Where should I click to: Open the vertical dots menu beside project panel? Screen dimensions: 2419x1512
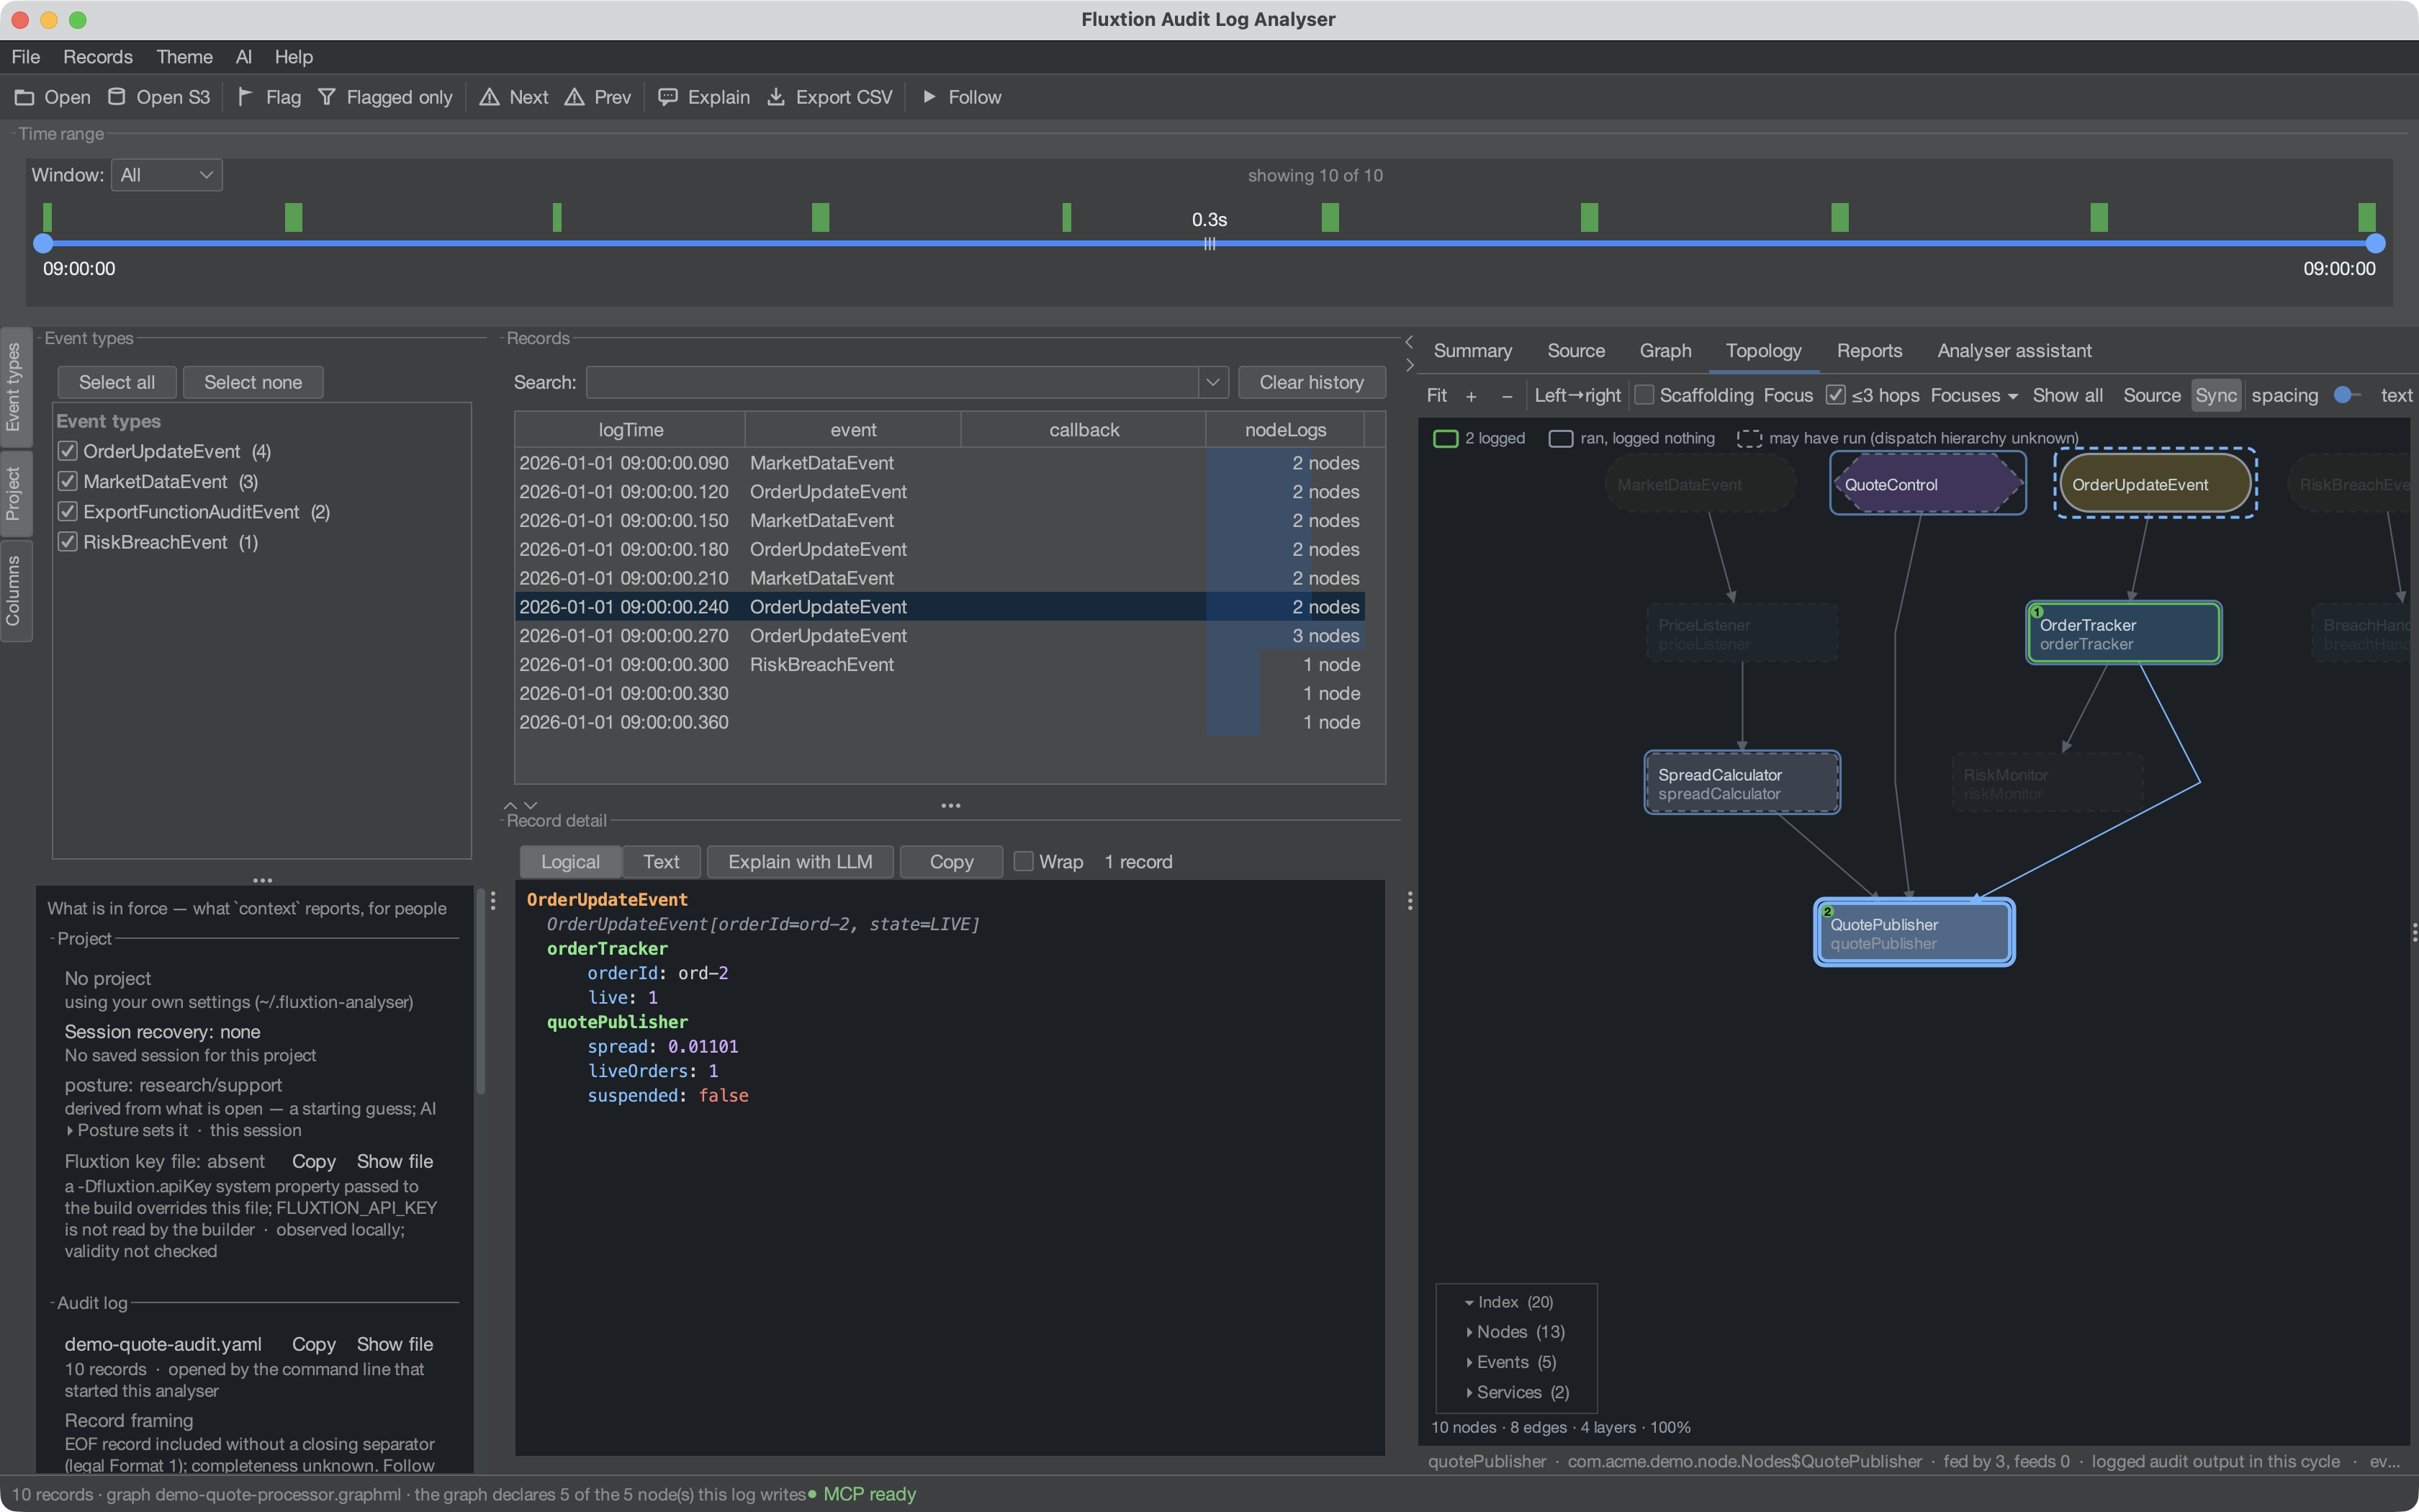coord(492,901)
